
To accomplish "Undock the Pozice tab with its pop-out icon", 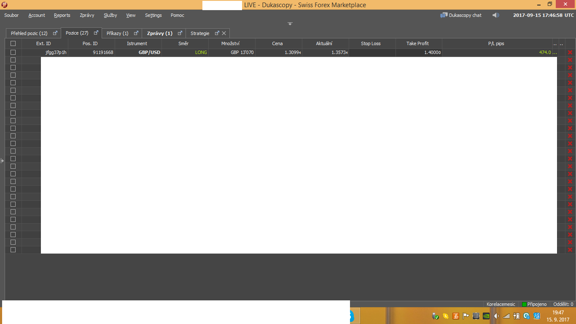I will pyautogui.click(x=96, y=32).
